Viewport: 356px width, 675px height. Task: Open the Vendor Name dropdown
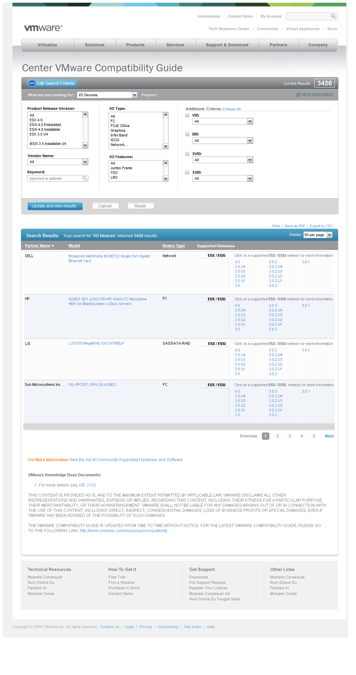85,162
